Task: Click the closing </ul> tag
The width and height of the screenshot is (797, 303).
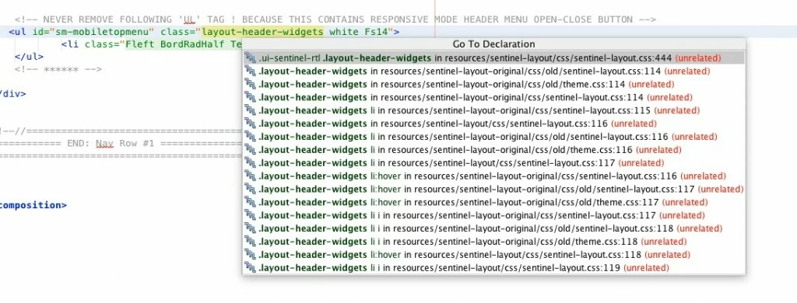Action: pyautogui.click(x=29, y=57)
